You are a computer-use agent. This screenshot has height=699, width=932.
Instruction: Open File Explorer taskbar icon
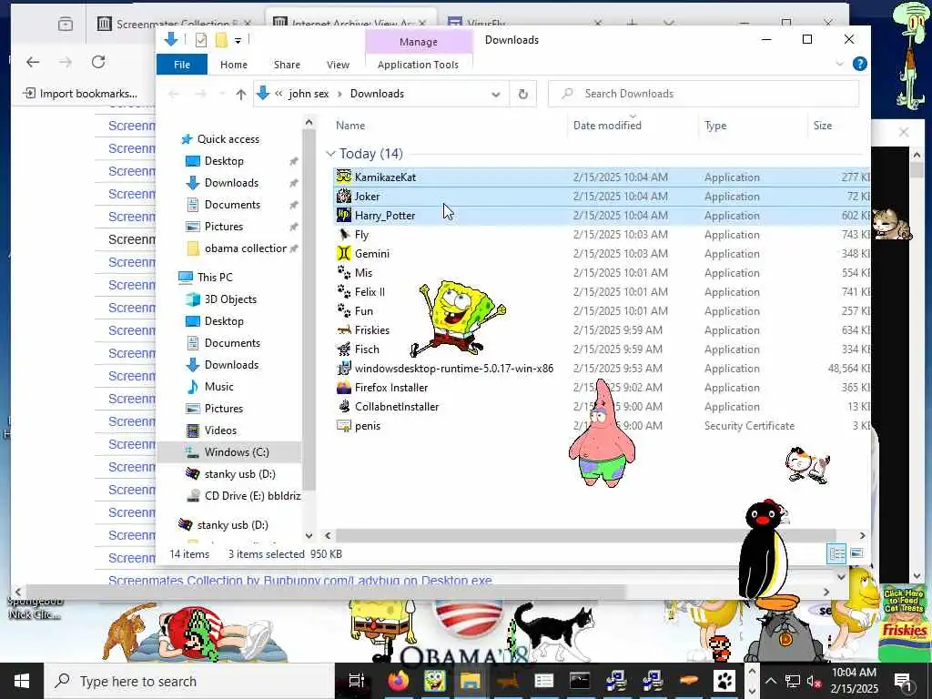pos(471,681)
